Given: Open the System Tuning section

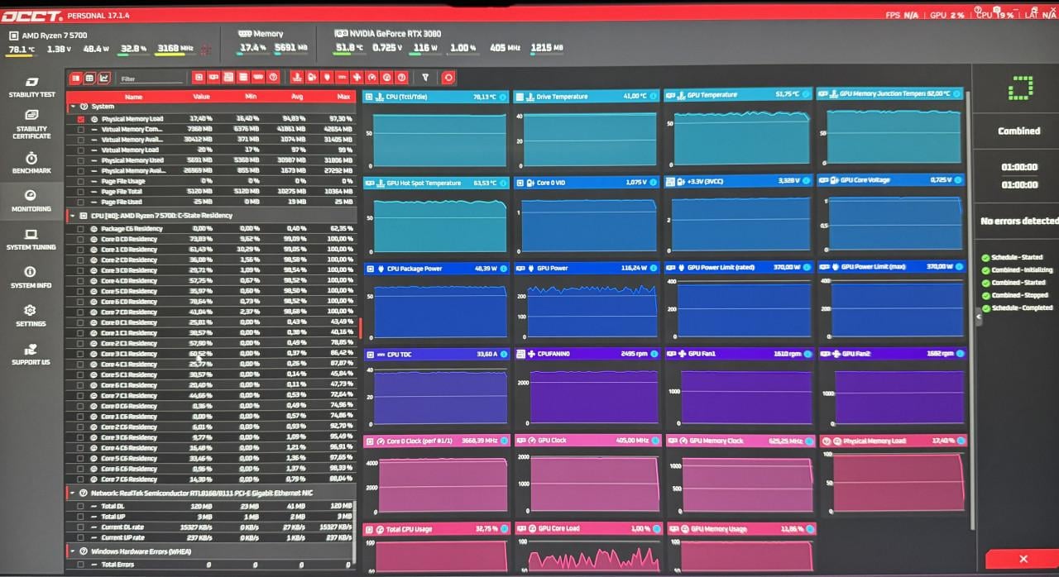Looking at the screenshot, I should pyautogui.click(x=31, y=240).
